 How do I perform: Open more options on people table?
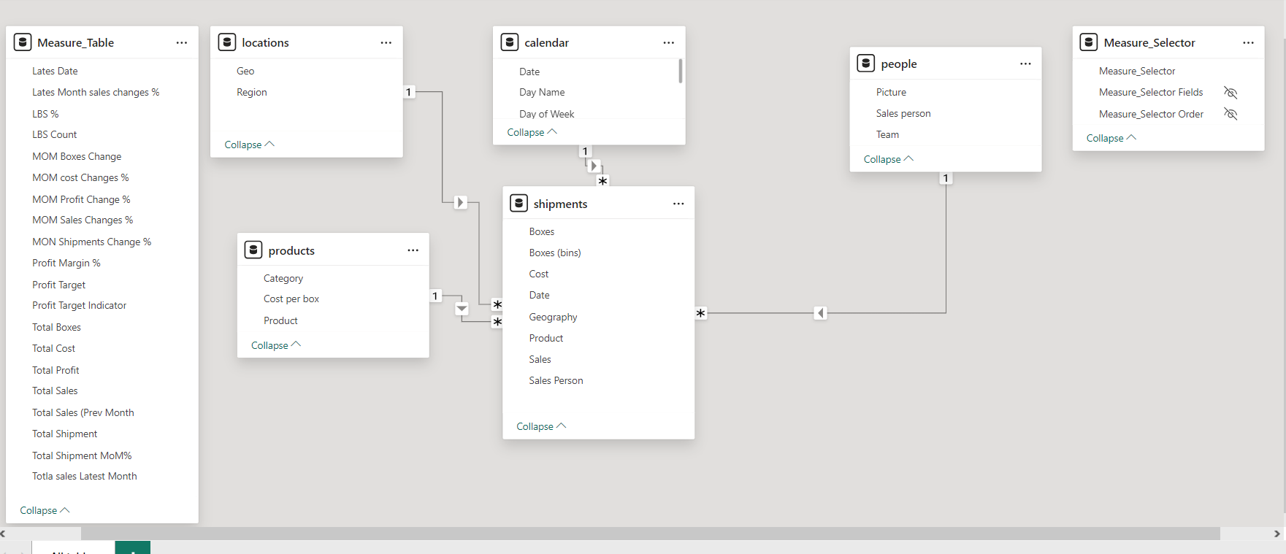coord(1025,64)
